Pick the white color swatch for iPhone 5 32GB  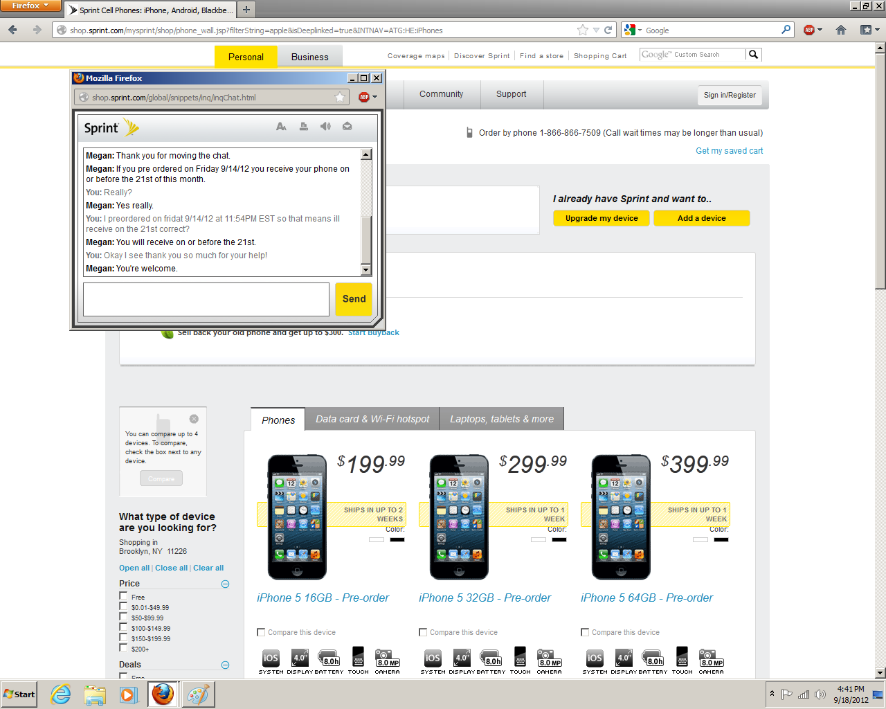coord(539,539)
